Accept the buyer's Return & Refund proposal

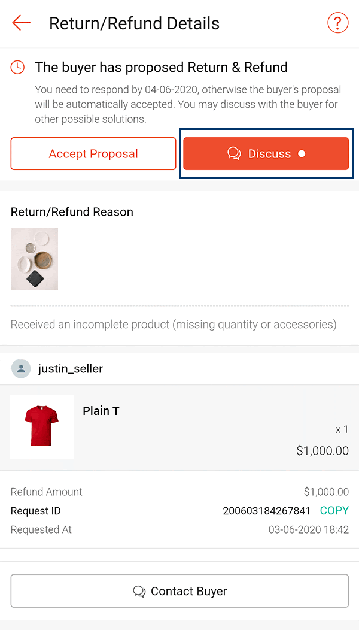click(x=93, y=153)
